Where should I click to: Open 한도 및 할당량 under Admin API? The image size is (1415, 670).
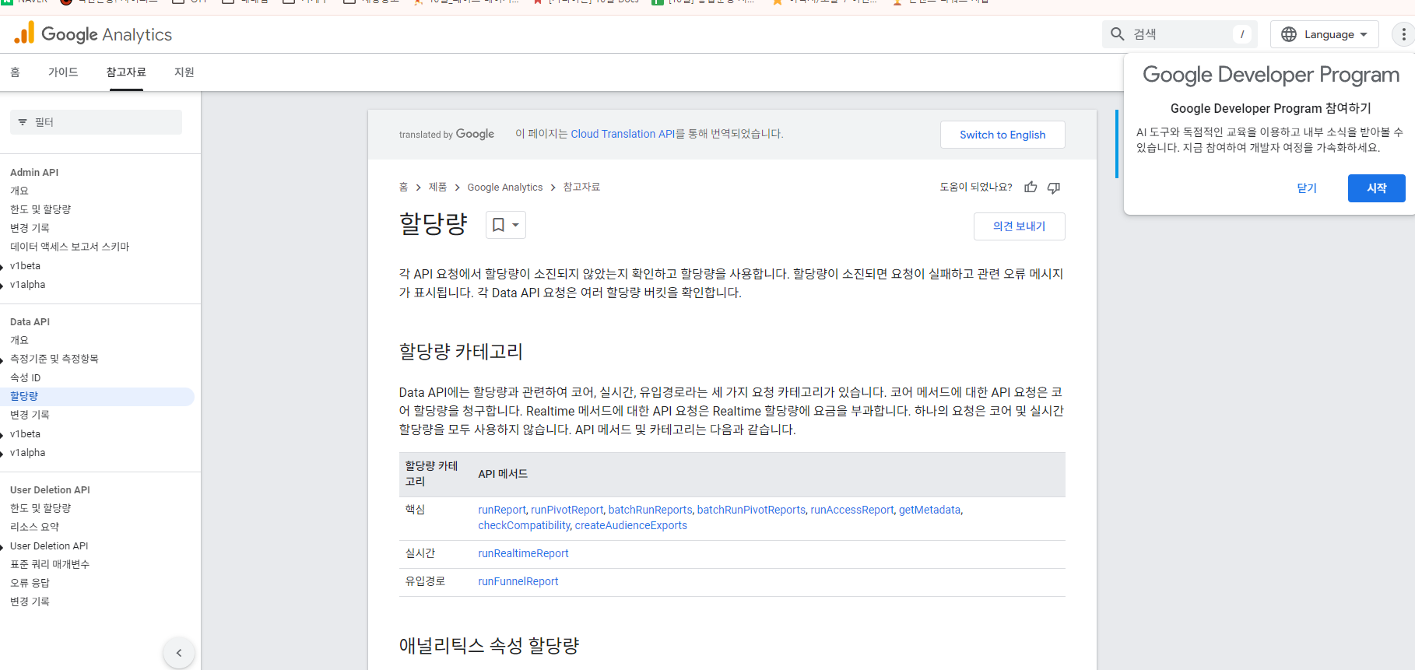[40, 209]
